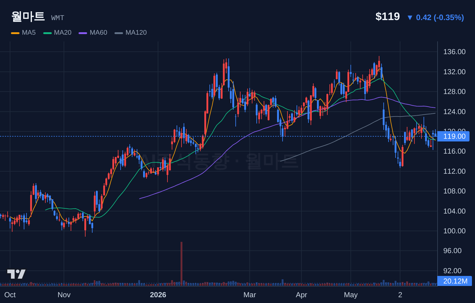The width and height of the screenshot is (475, 303).
Task: Click the 136.00 price axis label
Action: coord(454,52)
